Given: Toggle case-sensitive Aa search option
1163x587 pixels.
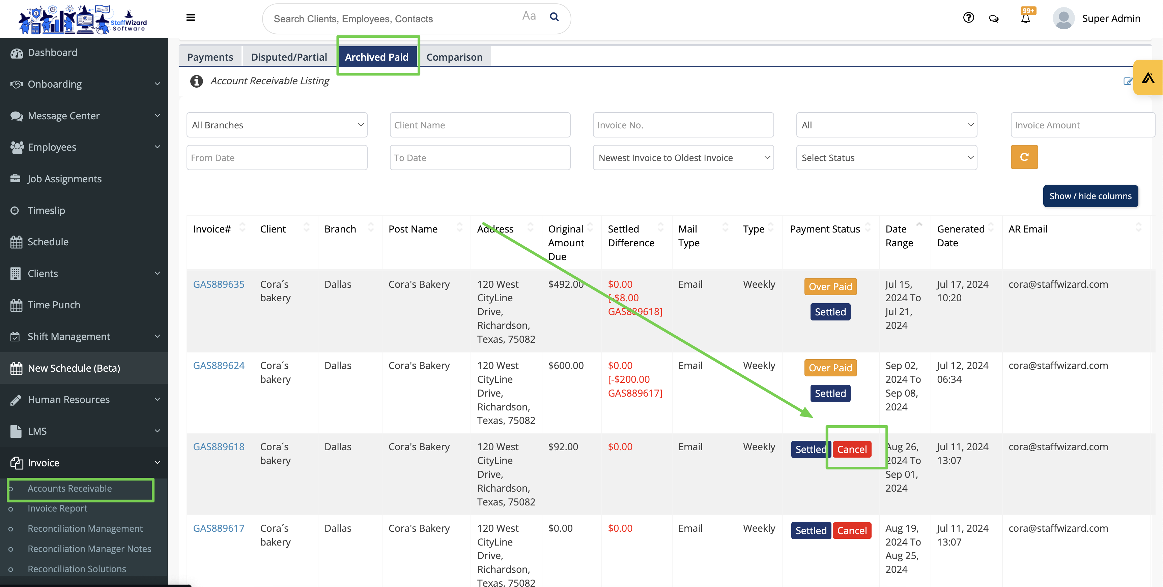Looking at the screenshot, I should tap(529, 16).
